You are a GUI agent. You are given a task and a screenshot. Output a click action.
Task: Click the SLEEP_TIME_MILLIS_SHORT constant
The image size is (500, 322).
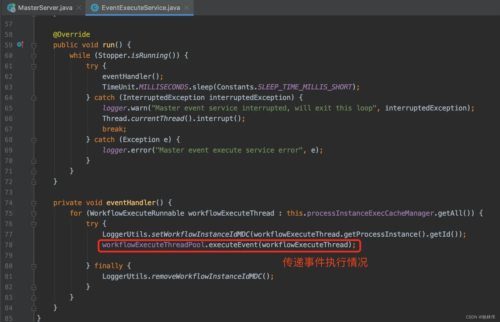[x=305, y=87]
